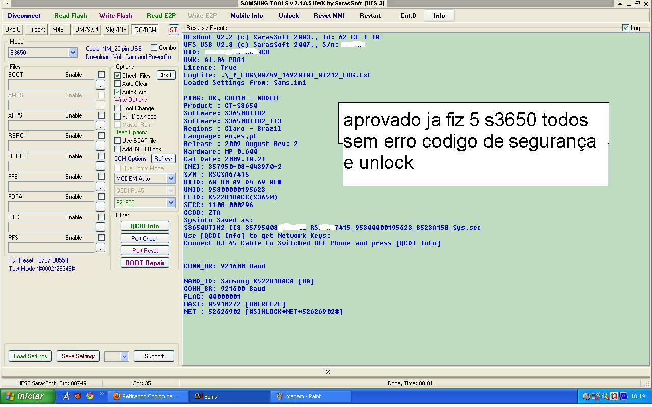This screenshot has width=652, height=407.
Task: Click the red quick launch icon beside Chrome
Action: pos(78,396)
